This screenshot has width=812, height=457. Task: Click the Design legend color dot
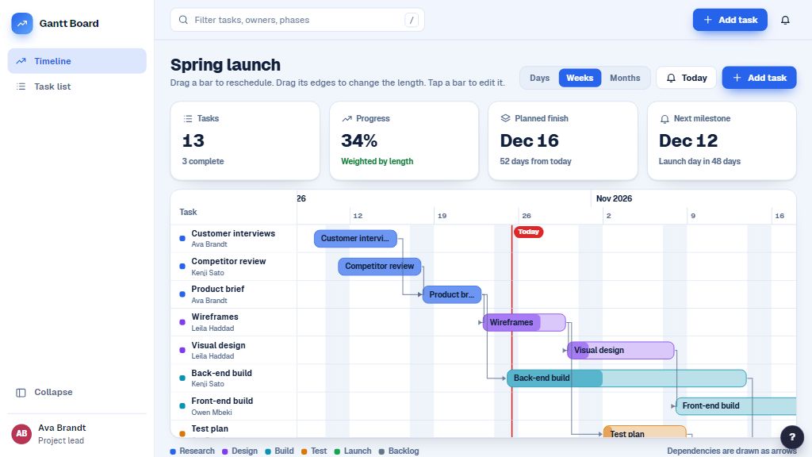(224, 451)
